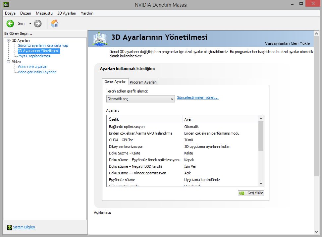Open Video renk ayarları
The image size is (322, 237).
coord(32,67)
